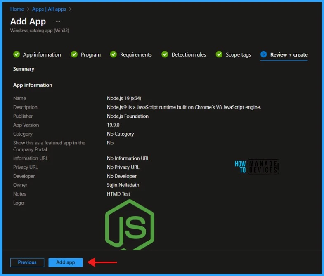324x276 pixels.
Task: Click the value 'No Developer'
Action: point(121,176)
